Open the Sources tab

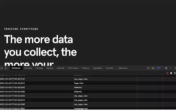50,68
